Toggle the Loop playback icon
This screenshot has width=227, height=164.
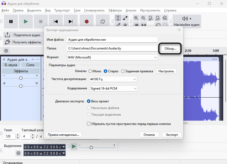pyautogui.click(x=103, y=21)
